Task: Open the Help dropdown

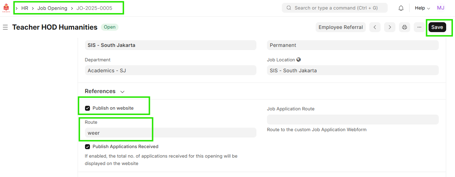Action: 422,8
